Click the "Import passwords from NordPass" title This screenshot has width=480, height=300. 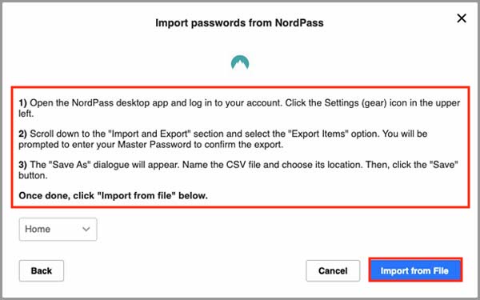[x=239, y=23]
